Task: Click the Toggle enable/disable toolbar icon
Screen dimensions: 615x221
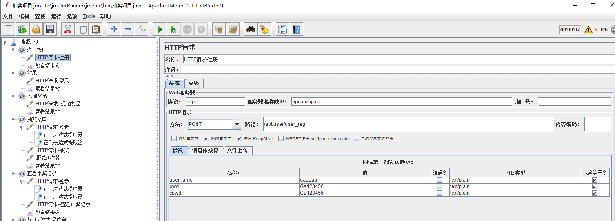Action: click(x=142, y=29)
